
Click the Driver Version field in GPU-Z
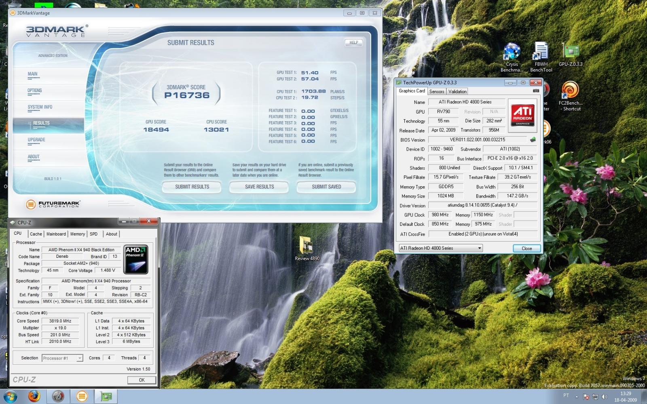(x=483, y=205)
